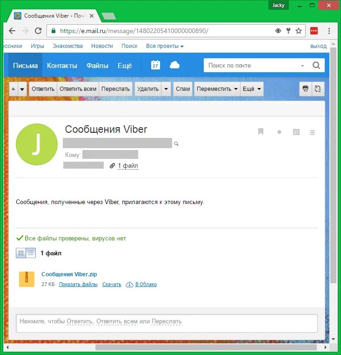
Task: Close the Сообщения Viber browser tab
Action: (92, 16)
